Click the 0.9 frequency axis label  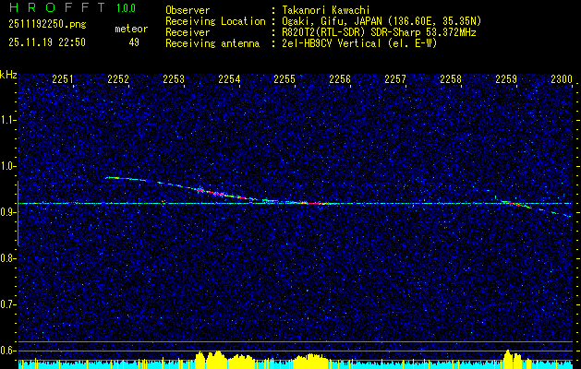click(7, 212)
